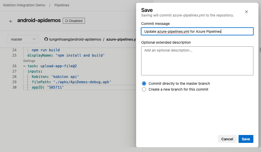Open the Kobiton Integration Demo breadcrumb
This screenshot has width=261, height=152.
pyautogui.click(x=24, y=5)
